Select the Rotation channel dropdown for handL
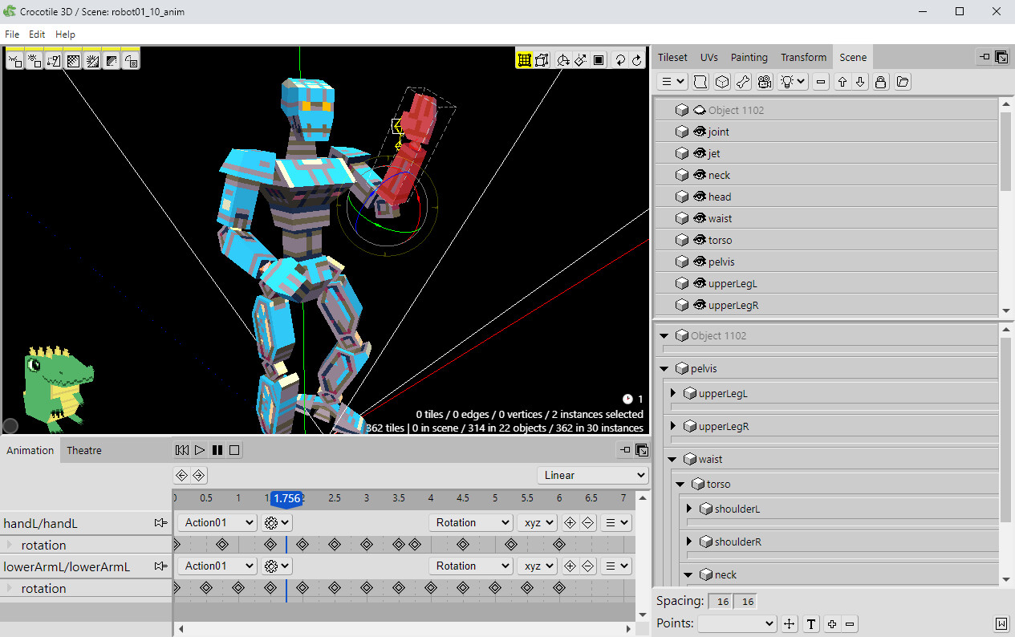 pyautogui.click(x=470, y=522)
